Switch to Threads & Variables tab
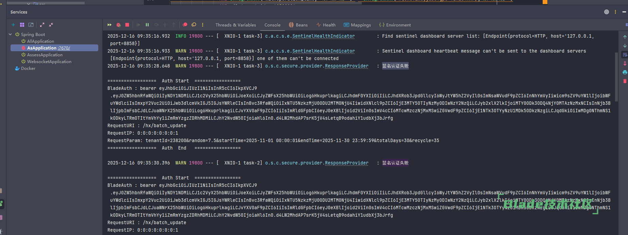 click(236, 25)
